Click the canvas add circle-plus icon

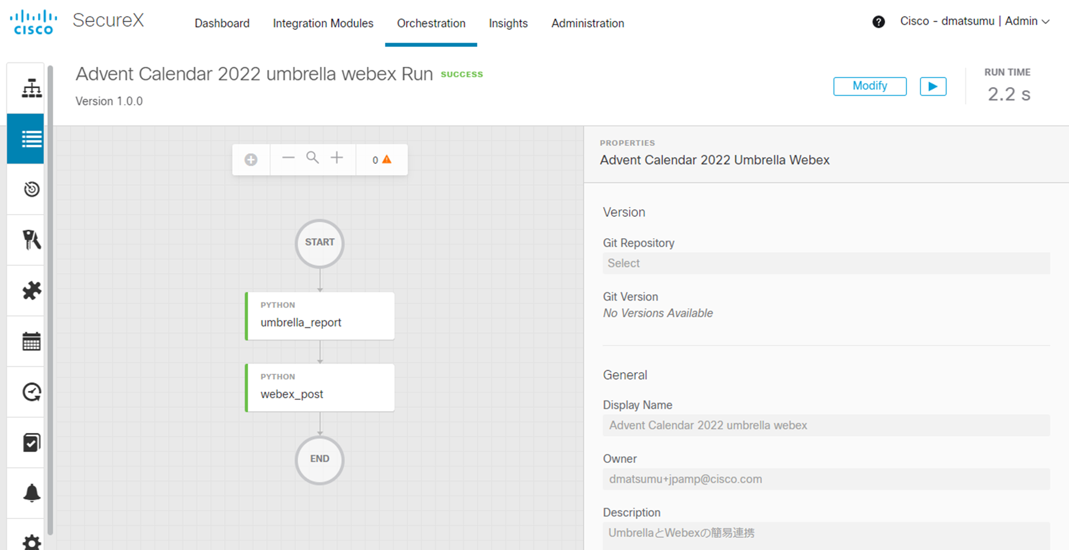pos(251,160)
